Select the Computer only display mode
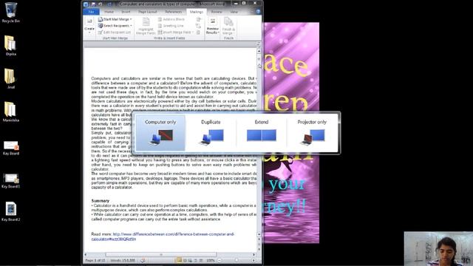The width and height of the screenshot is (473, 266). click(160, 133)
